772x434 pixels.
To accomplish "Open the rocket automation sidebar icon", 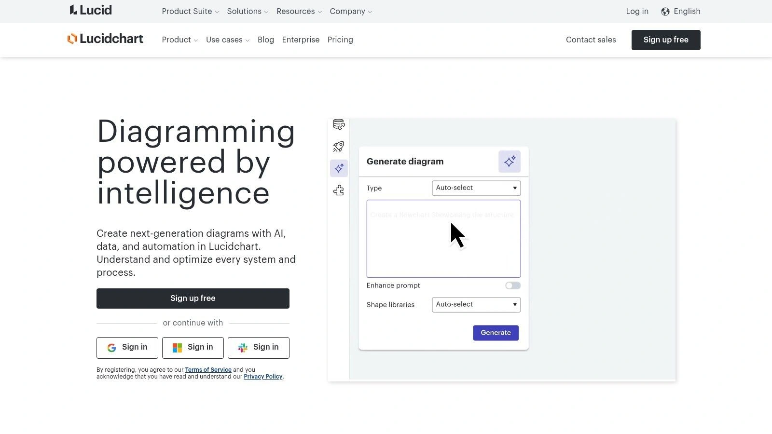I will point(338,147).
